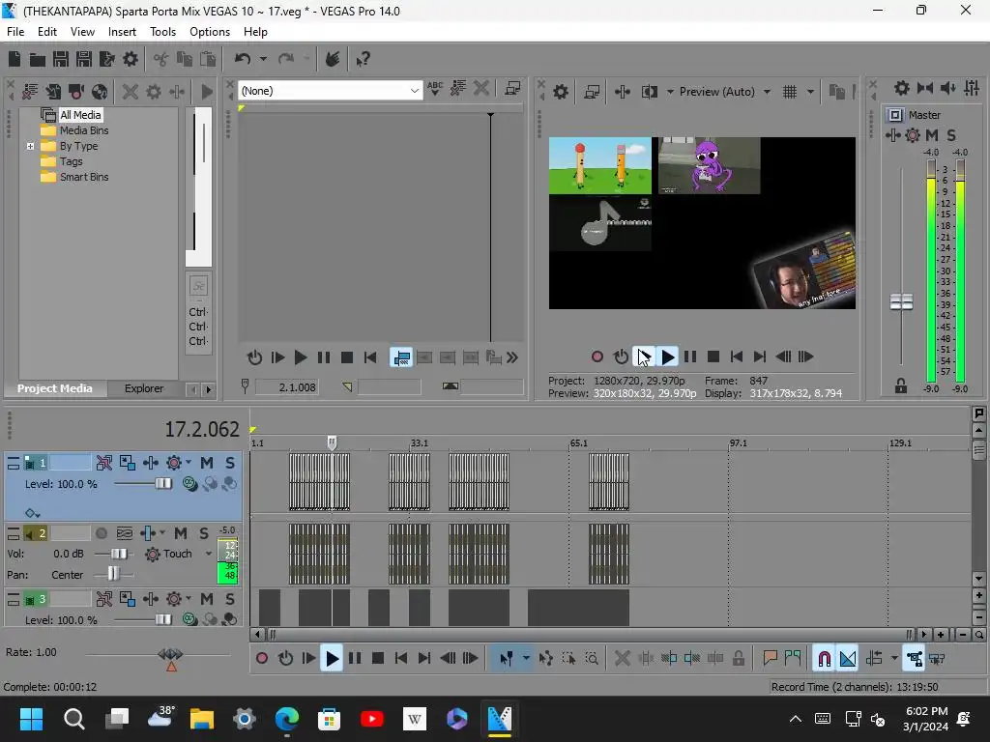Open the Insert menu
The height and width of the screenshot is (742, 990).
point(122,32)
